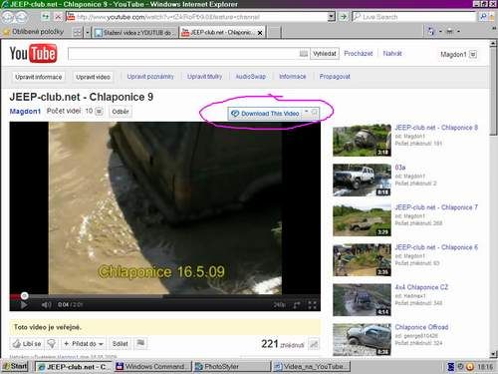This screenshot has height=374, width=498.
Task: Click the video progress slider knob
Action: pos(24,295)
